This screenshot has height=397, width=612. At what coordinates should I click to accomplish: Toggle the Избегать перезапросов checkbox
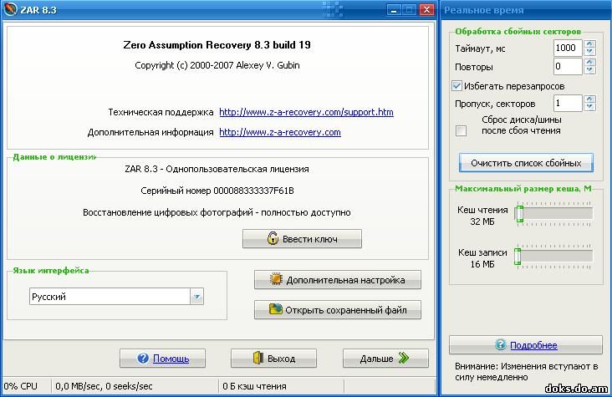tap(456, 85)
